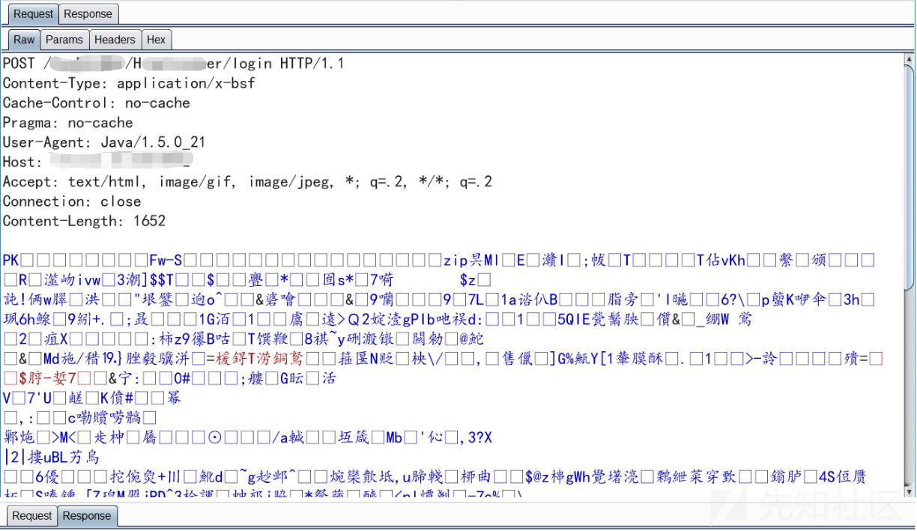Click the Content-Length 1652 line
Screen dimensions: 917x531
coord(84,221)
